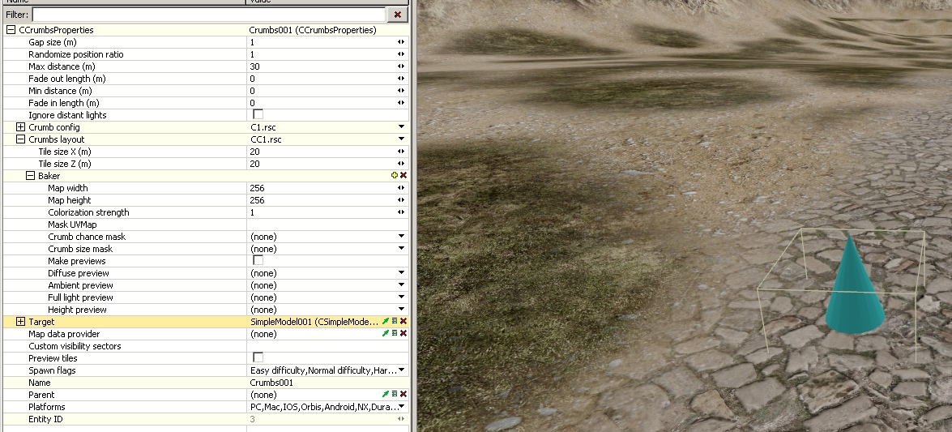Click the Max distance spinner arrows

(401, 66)
